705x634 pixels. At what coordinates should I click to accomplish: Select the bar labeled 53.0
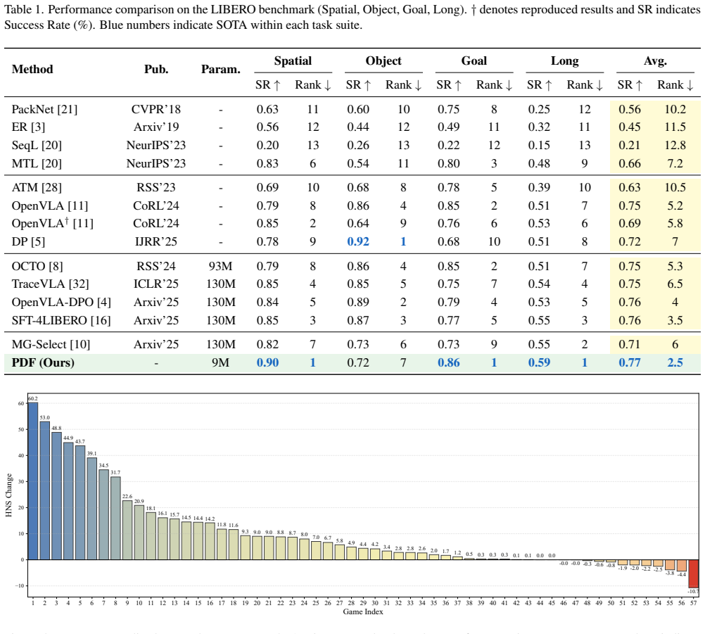[45, 490]
